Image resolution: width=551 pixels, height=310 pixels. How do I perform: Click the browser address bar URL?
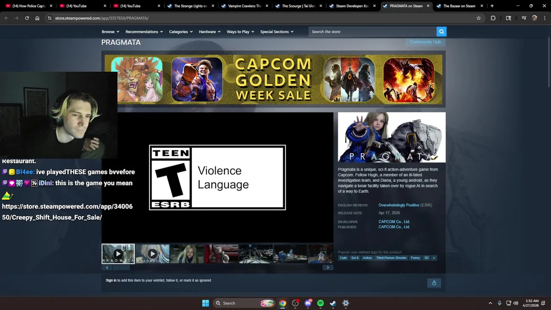click(x=102, y=18)
